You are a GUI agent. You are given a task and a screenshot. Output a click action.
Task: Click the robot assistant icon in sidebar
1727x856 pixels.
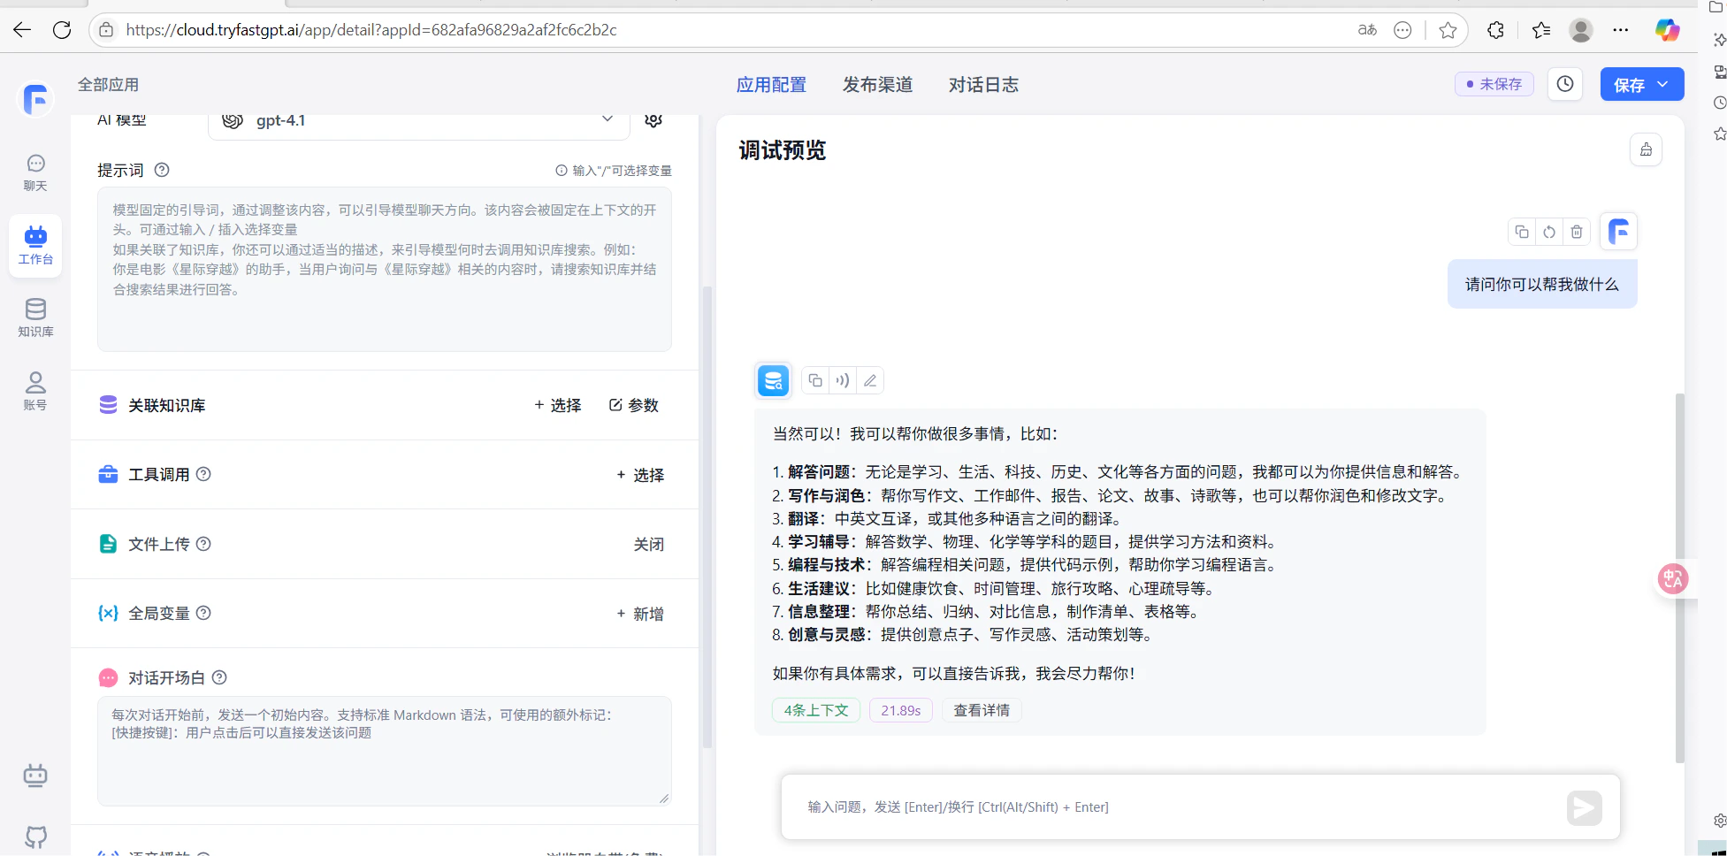pos(35,775)
